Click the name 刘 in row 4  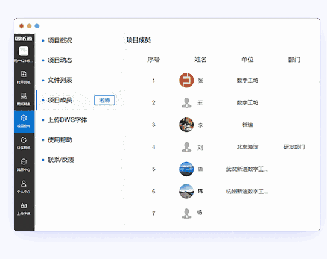[x=200, y=148]
